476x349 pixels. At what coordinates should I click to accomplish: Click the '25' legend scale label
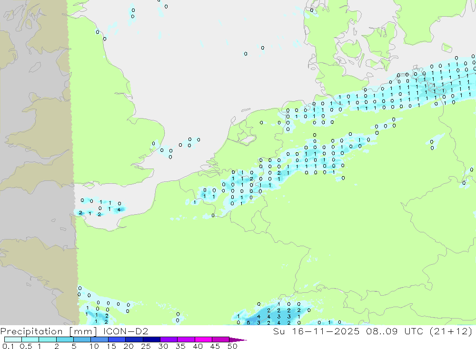click(146, 346)
